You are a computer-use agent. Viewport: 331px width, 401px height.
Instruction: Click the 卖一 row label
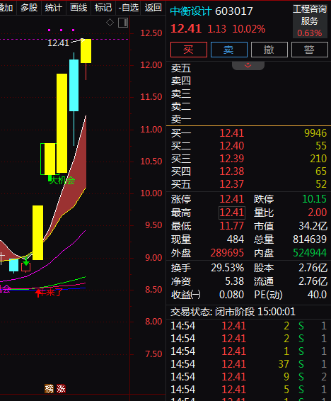[x=181, y=120]
